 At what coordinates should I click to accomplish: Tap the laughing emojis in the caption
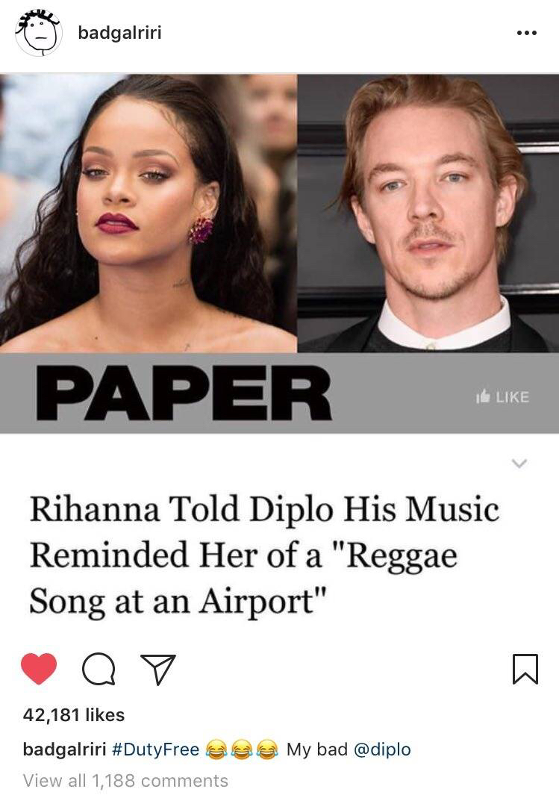pos(242,750)
